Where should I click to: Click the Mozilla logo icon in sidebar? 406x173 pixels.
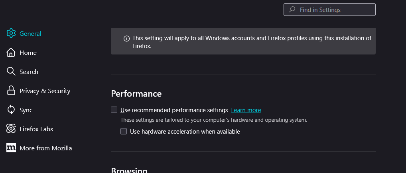[x=11, y=148]
